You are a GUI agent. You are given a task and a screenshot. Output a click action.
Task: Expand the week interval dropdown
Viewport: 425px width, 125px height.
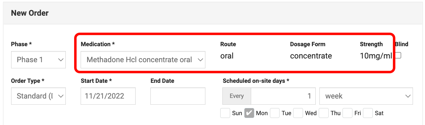coord(366,96)
